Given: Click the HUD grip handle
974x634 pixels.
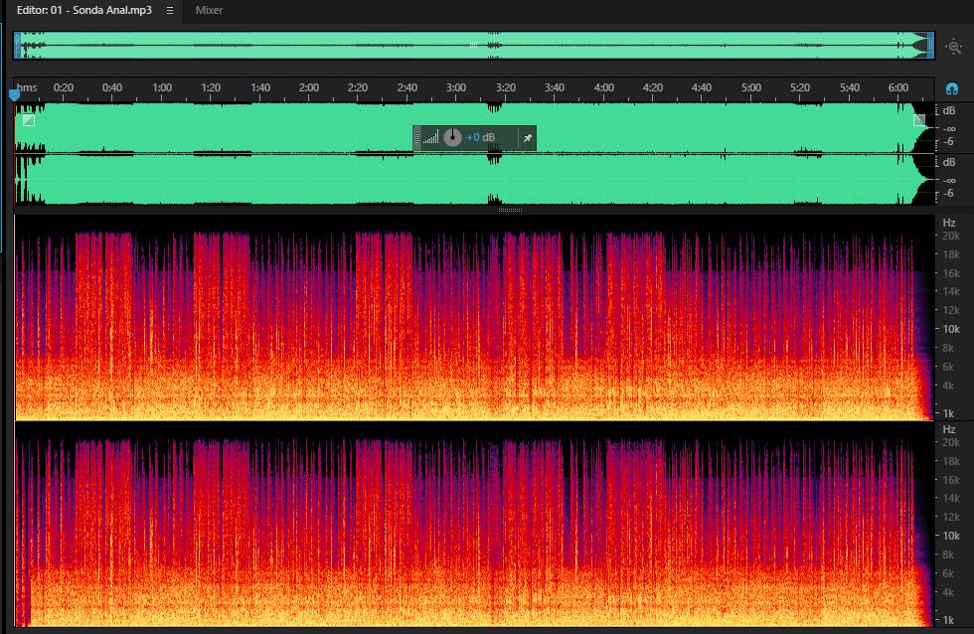Looking at the screenshot, I should pos(416,138).
